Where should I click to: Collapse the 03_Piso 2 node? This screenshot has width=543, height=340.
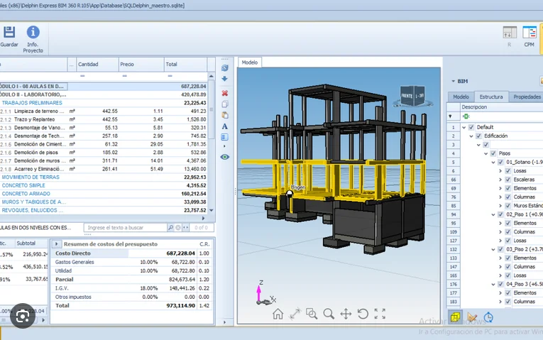tap(493, 249)
